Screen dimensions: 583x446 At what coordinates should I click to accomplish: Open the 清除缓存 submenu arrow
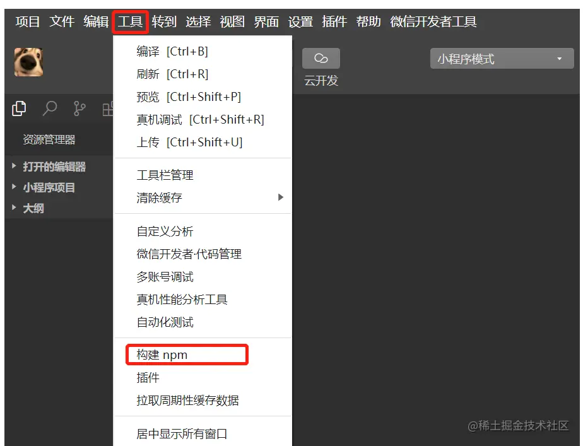[281, 197]
